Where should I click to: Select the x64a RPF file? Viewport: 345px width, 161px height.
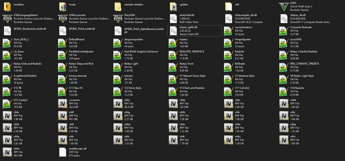[118, 103]
